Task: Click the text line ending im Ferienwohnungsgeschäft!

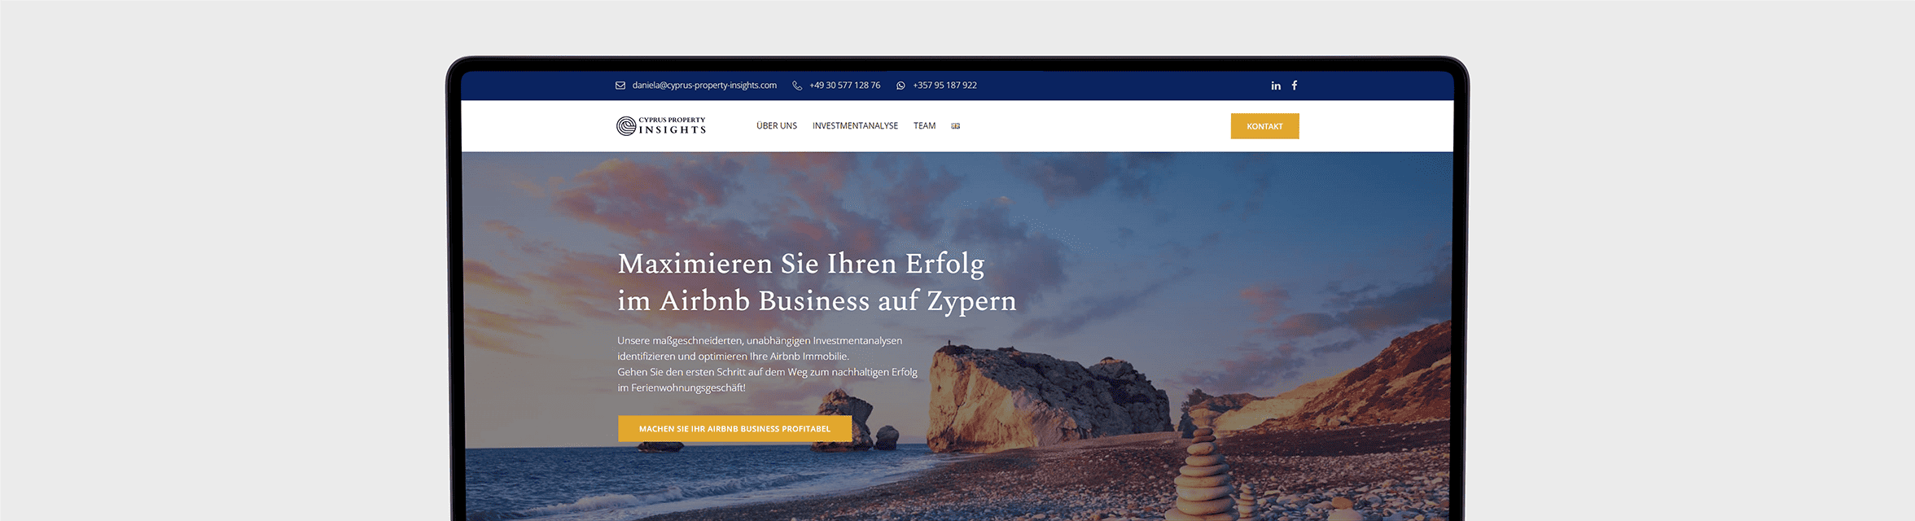Action: 681,388
